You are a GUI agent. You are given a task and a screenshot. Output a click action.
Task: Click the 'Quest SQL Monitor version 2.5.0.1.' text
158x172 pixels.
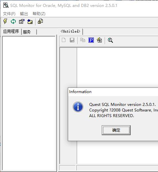click(122, 105)
